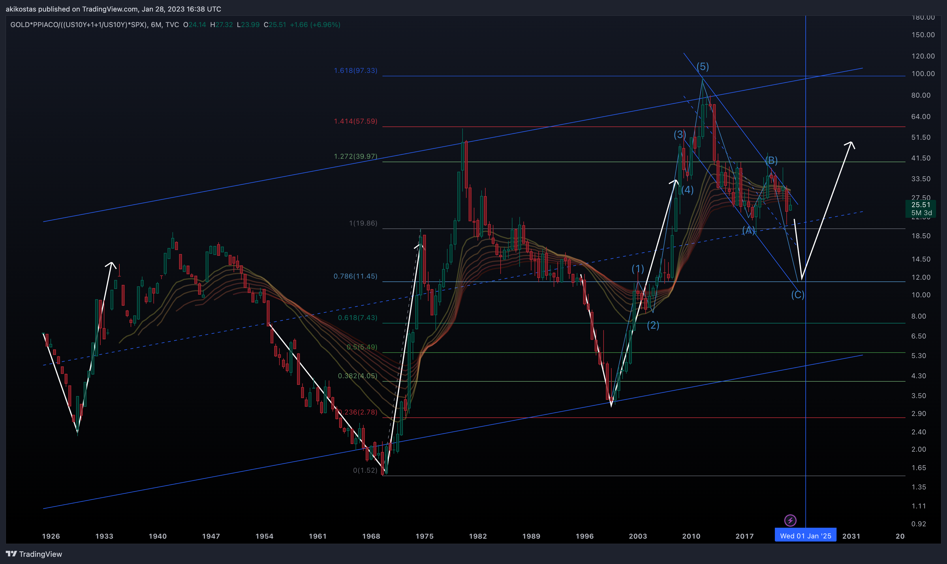Screen dimensions: 947x564
Task: Click the corrective wave label (C)
Action: [797, 295]
